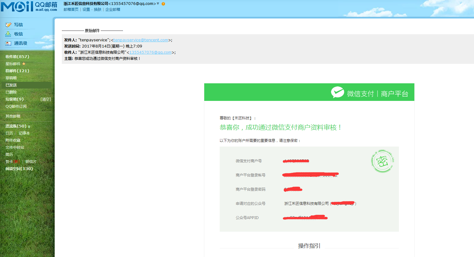Expand the account dropdown arrow
This screenshot has width=474, height=257.
pos(158,4)
